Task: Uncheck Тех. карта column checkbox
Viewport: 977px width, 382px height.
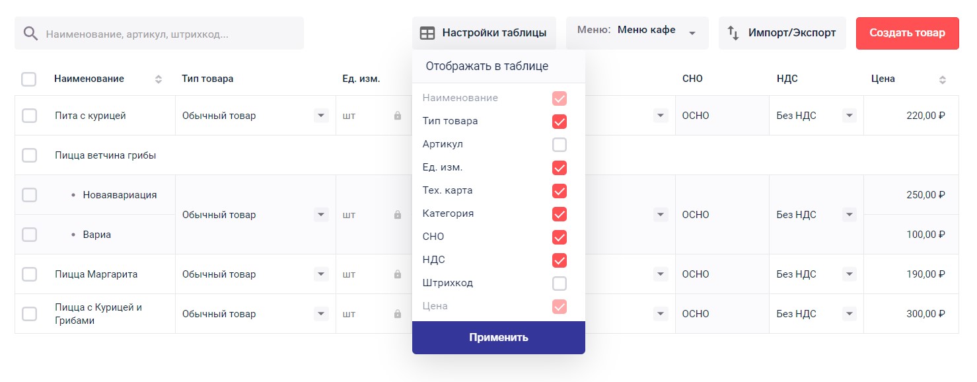Action: [x=560, y=191]
